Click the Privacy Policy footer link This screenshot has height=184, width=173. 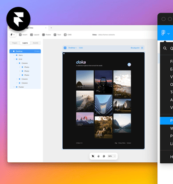[x=122, y=143]
